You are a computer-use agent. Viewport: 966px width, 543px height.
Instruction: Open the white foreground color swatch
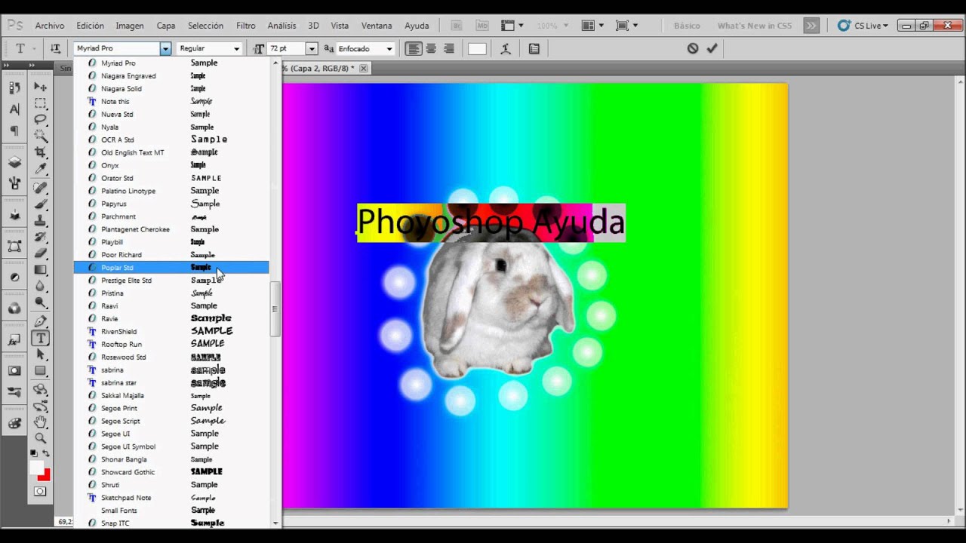(x=35, y=468)
